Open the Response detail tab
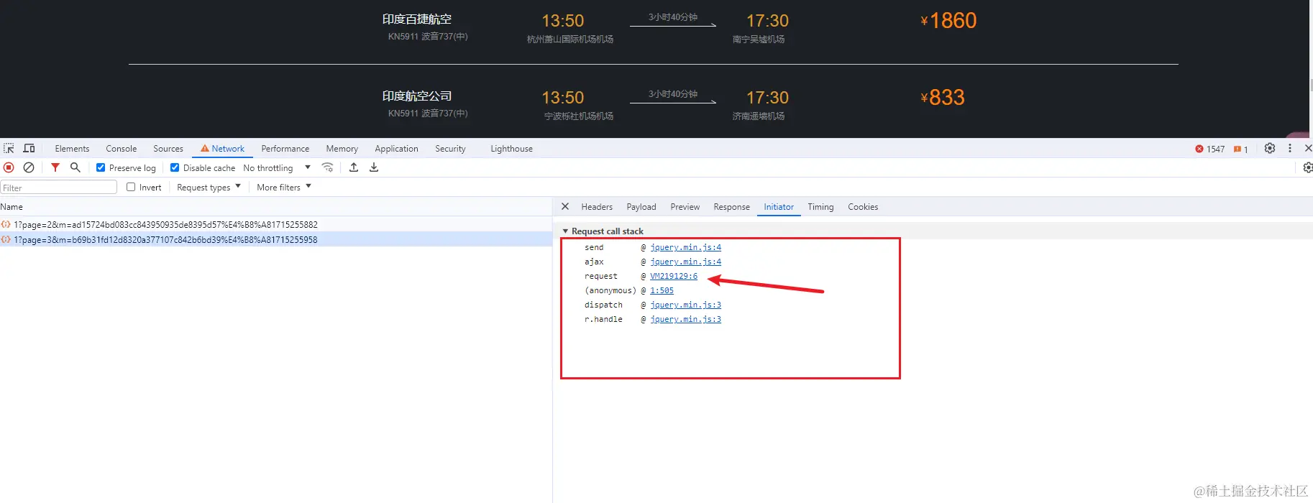Viewport: 1313px width, 503px height. coord(731,206)
